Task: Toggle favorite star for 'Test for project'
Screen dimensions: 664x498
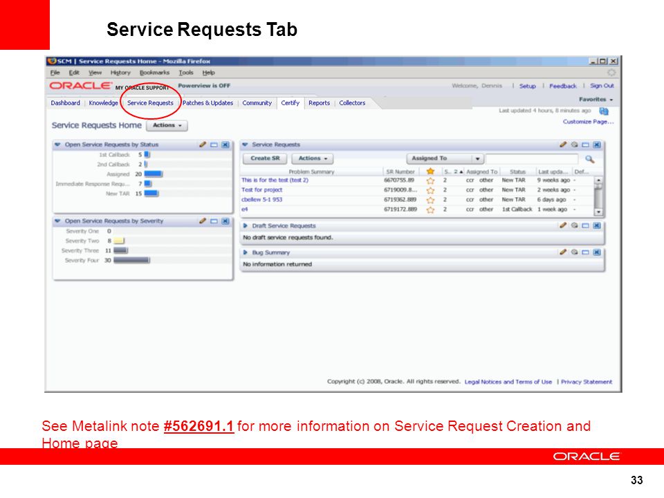Action: point(430,191)
